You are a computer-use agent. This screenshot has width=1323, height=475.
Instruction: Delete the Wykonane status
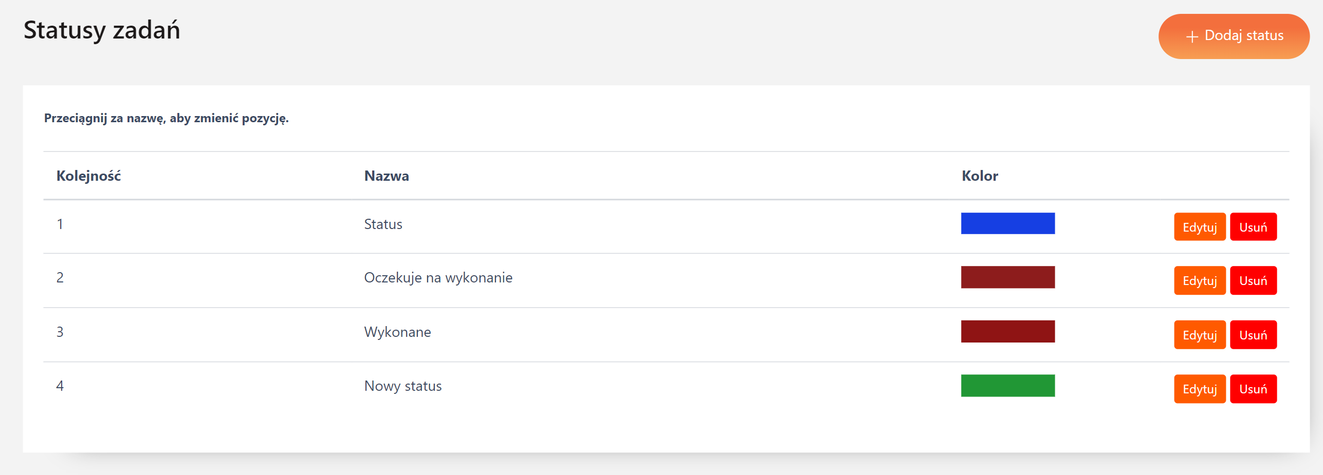(1253, 335)
